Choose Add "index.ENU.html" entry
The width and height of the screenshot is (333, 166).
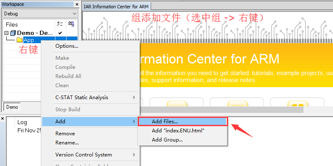coord(183,131)
